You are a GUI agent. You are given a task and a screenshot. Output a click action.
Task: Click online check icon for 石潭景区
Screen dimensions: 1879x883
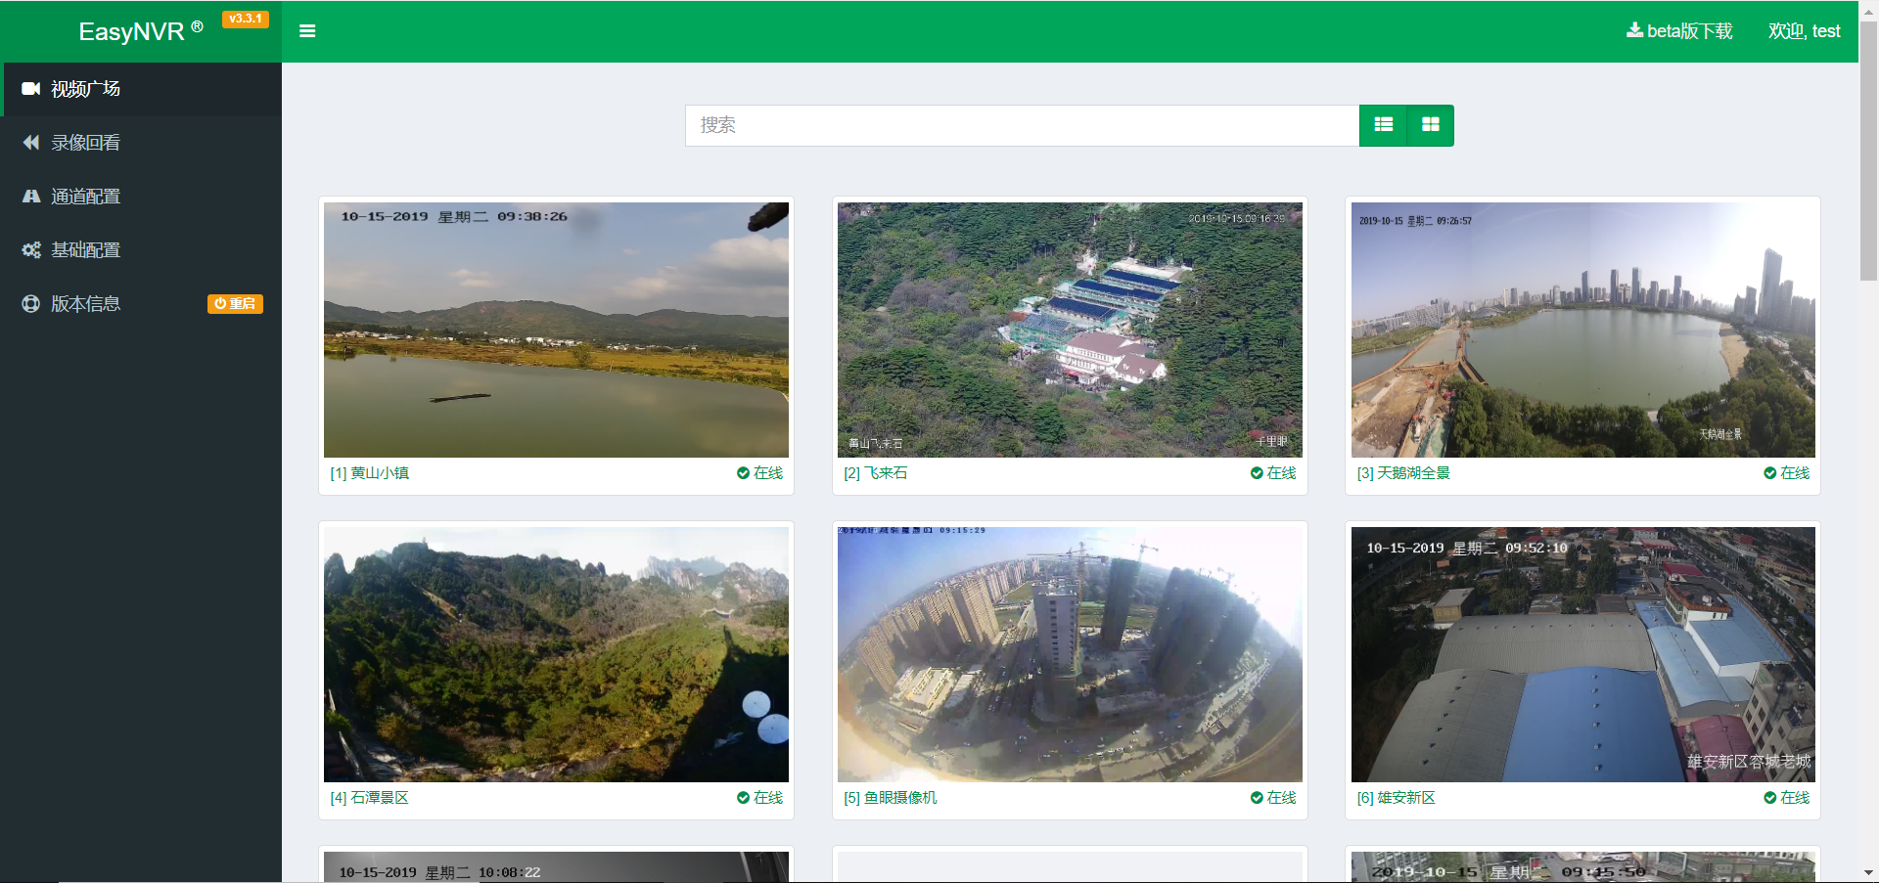point(743,798)
